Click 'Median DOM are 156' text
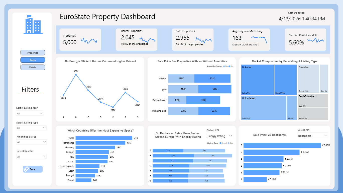The width and height of the screenshot is (343, 193). click(x=245, y=45)
